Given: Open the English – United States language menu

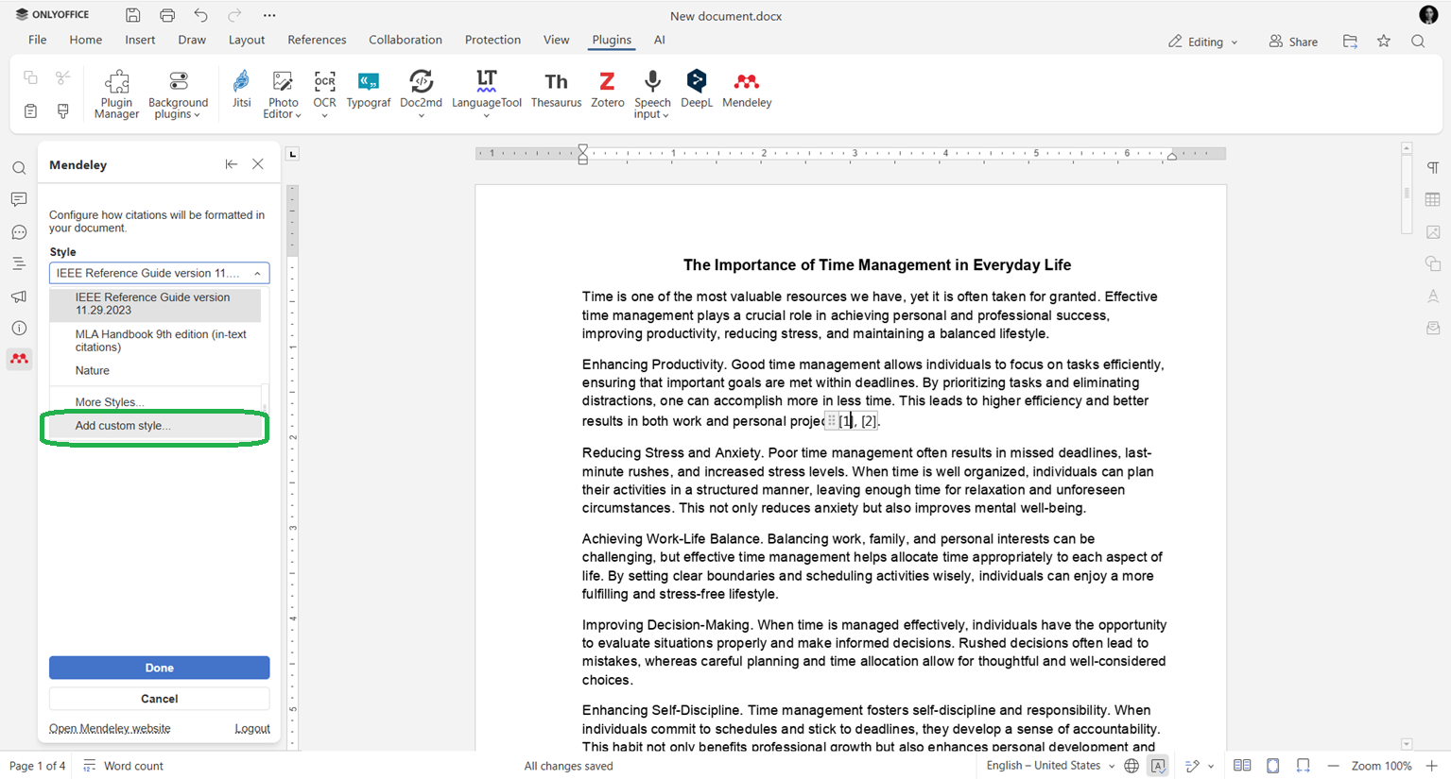Looking at the screenshot, I should [1050, 766].
